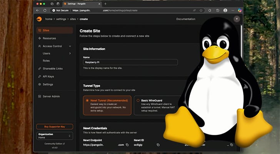
Task: Copy the Newt Endpoint URL
Action: 127,145
